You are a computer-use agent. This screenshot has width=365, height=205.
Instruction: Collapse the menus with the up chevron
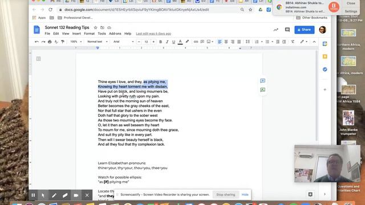pos(314,42)
